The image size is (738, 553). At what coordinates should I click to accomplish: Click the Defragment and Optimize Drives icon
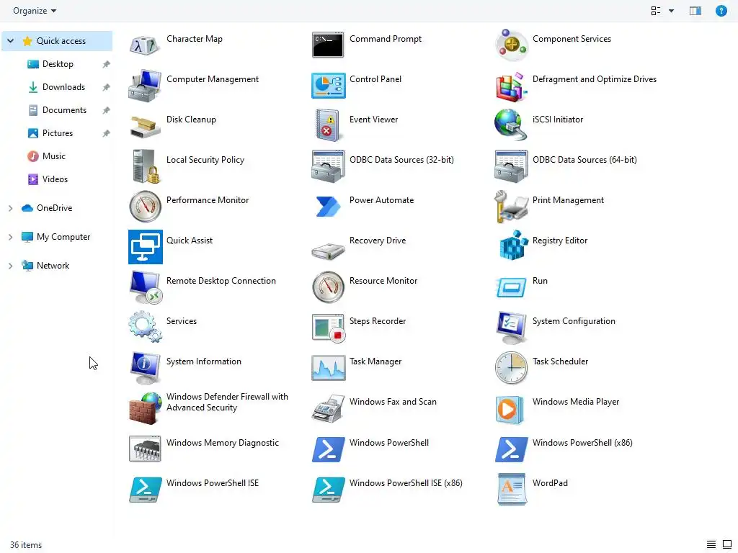tap(511, 86)
